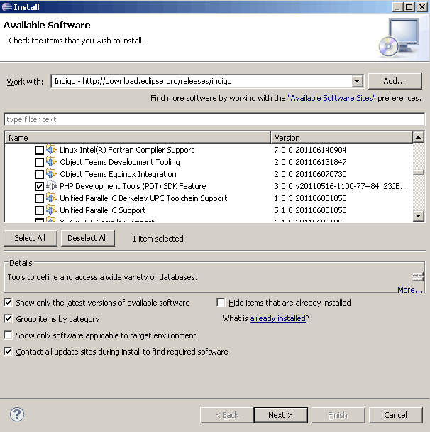430x432 pixels.
Task: Click the Unified Parallel C Berkeley UPC feature icon
Action: coord(51,198)
